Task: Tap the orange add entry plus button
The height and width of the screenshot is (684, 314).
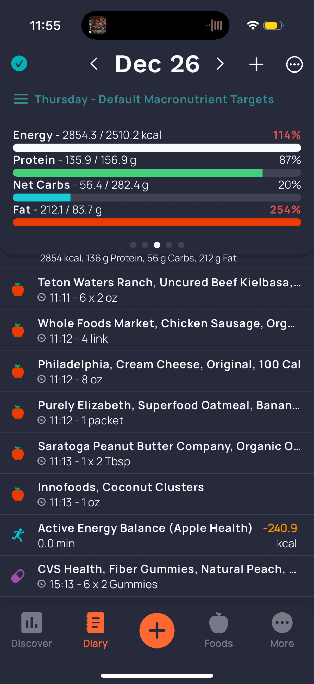Action: (157, 630)
